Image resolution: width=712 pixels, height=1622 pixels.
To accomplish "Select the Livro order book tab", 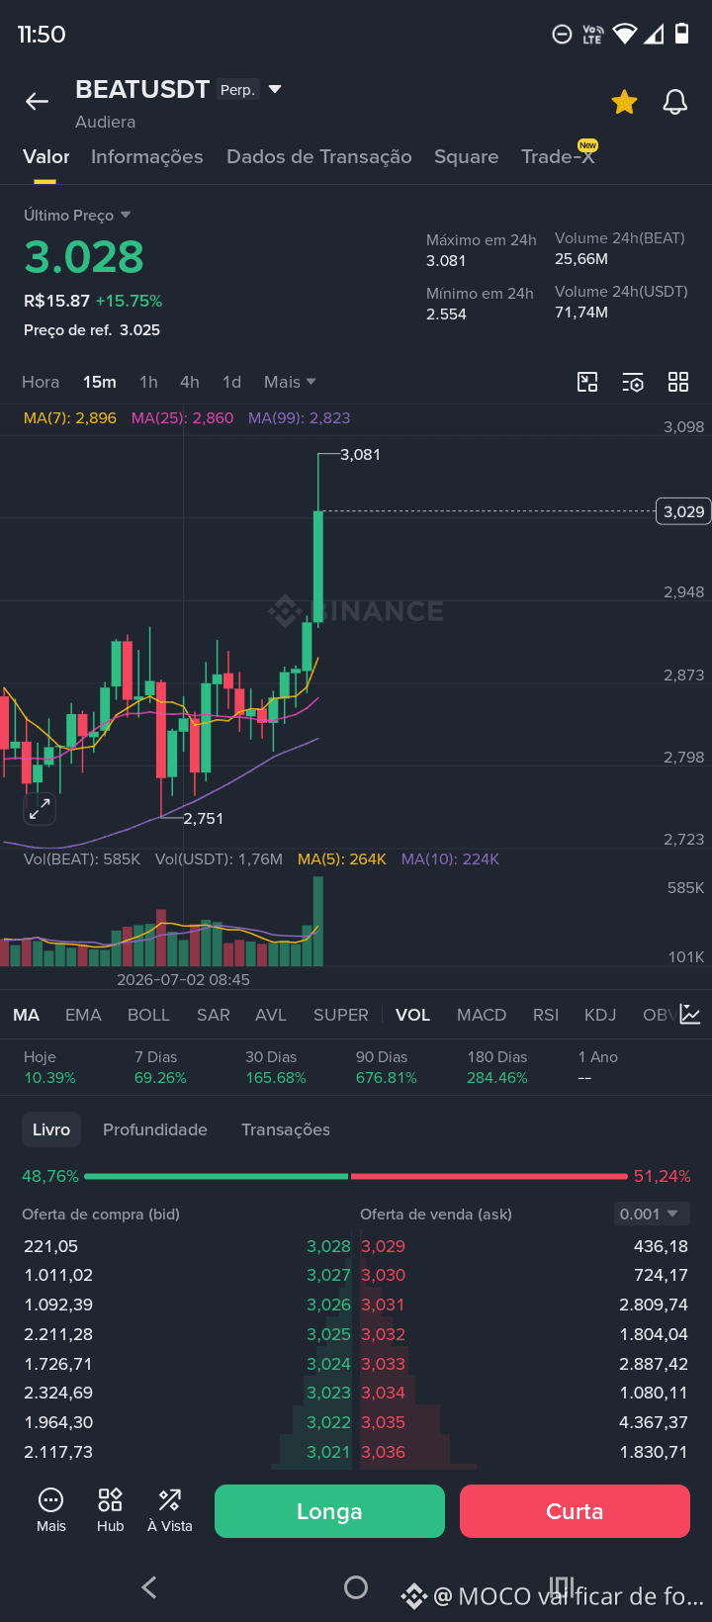I will (x=51, y=1129).
